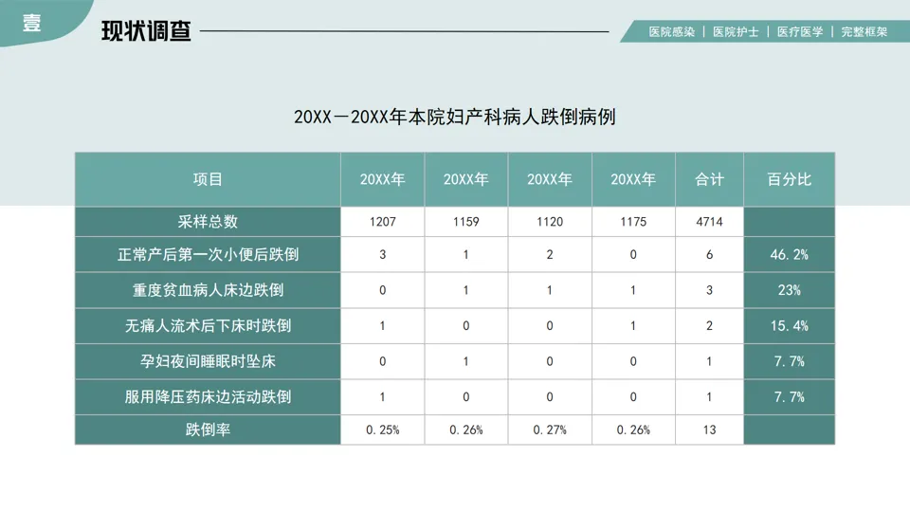Image resolution: width=910 pixels, height=512 pixels.
Task: Select the 正常产后第一次小便后跌倒 row label
Action: click(x=208, y=254)
